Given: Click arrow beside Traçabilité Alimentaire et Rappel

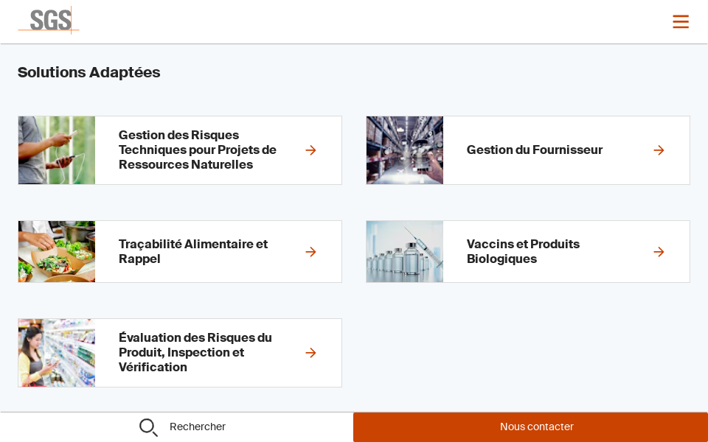Looking at the screenshot, I should [310, 252].
